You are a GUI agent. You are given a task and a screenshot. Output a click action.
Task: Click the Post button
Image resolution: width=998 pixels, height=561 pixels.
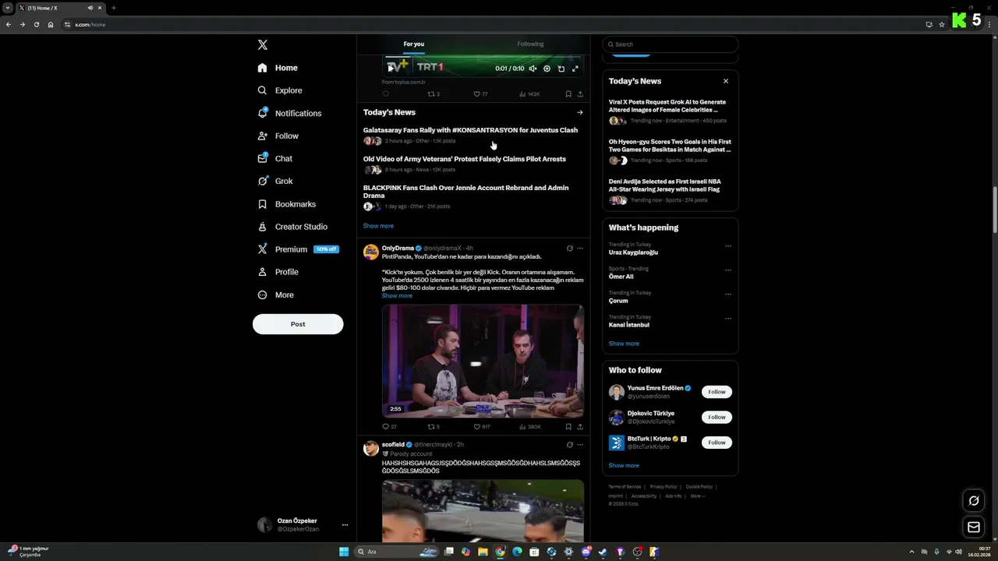point(298,324)
